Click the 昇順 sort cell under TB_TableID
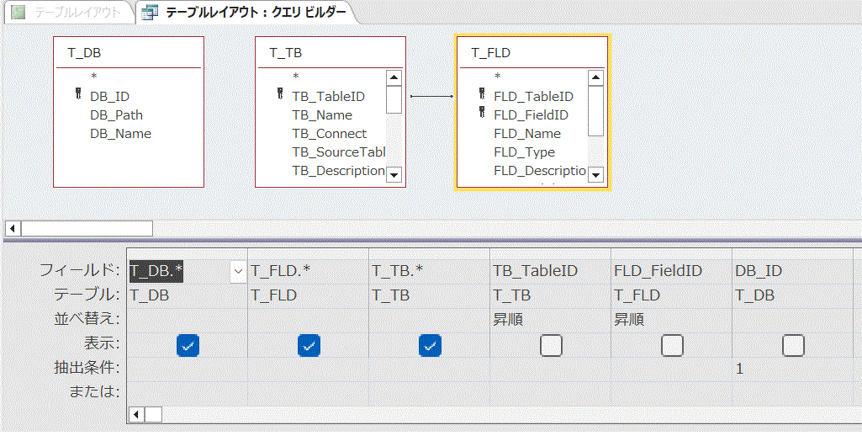862x436 pixels. (550, 320)
